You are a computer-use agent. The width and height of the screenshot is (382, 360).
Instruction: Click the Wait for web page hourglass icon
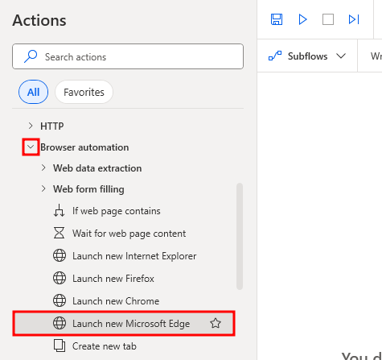pos(59,233)
